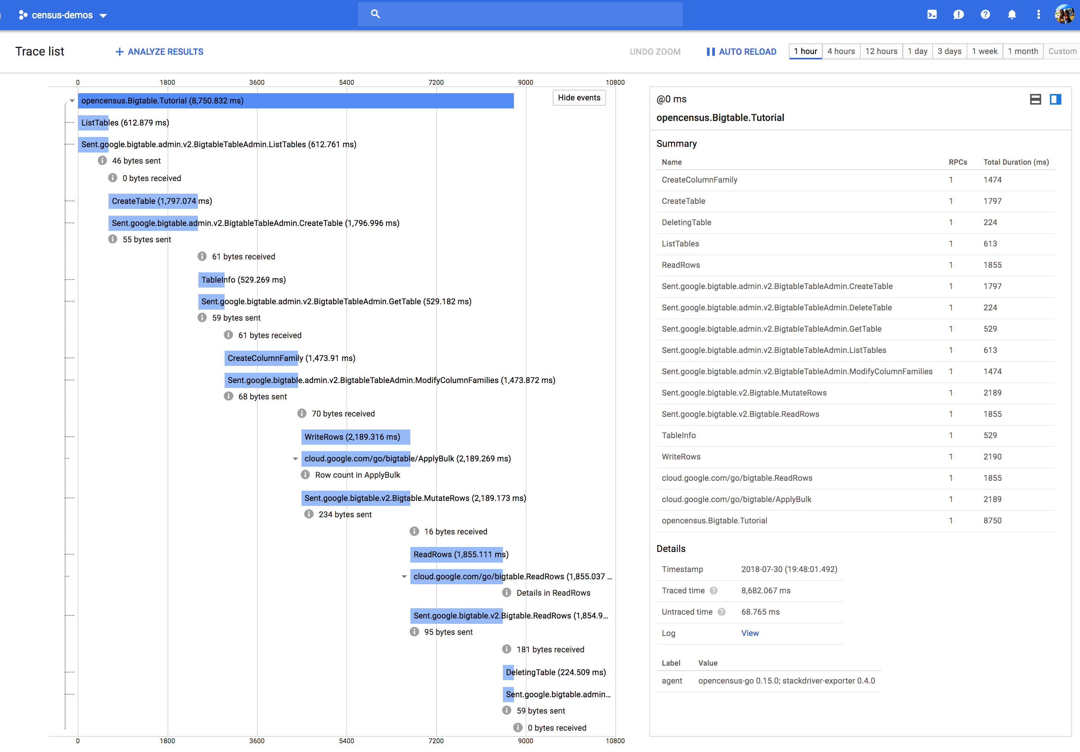The height and width of the screenshot is (752, 1080).
Task: Click info icon beside Details in ReadRows
Action: pyautogui.click(x=507, y=593)
